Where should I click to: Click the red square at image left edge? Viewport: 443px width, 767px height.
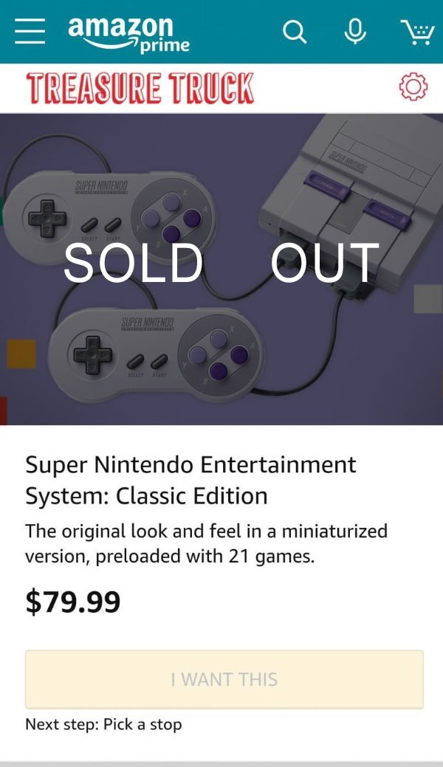click(x=3, y=410)
